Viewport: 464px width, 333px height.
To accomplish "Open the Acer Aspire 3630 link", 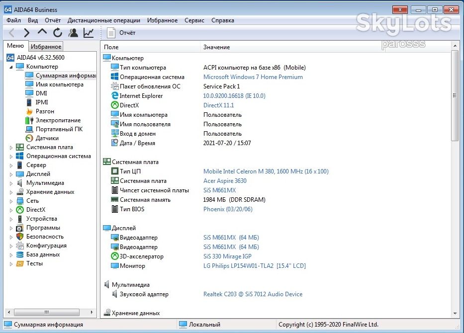I will 225,181.
